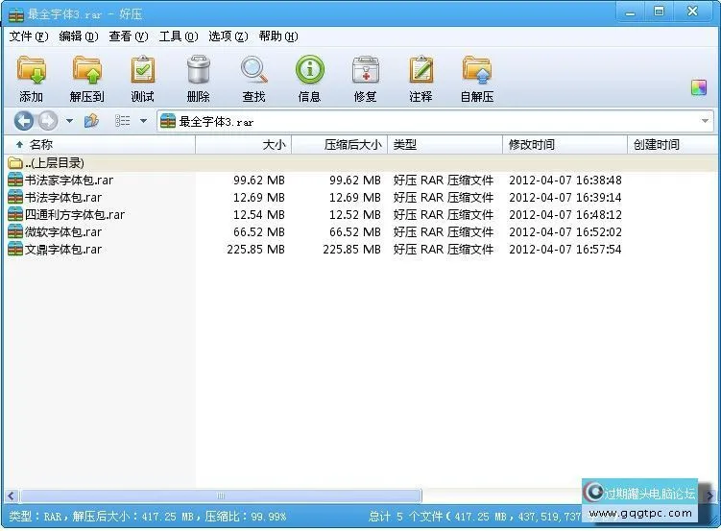Expand the view mode dropdown arrow
This screenshot has width=721, height=531.
(x=143, y=121)
